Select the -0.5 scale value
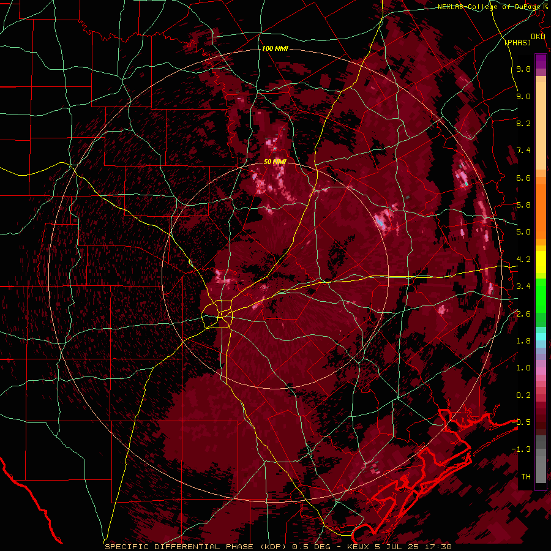551x551 pixels. 521,422
